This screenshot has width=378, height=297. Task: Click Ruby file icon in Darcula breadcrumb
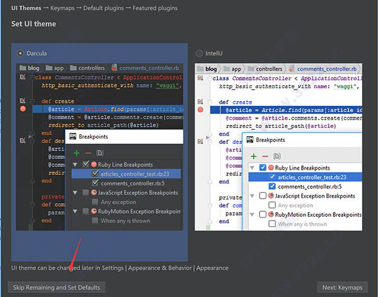(x=114, y=68)
